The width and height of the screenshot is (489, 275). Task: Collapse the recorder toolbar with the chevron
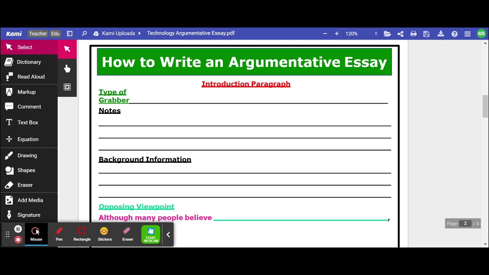pyautogui.click(x=168, y=235)
